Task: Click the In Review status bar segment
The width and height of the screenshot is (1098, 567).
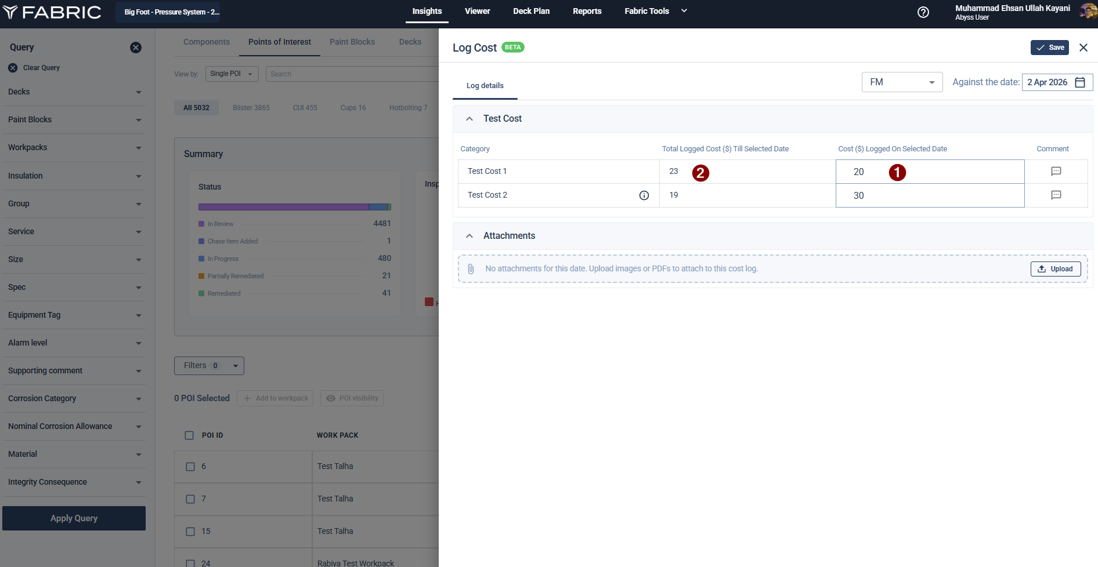Action: tap(284, 207)
